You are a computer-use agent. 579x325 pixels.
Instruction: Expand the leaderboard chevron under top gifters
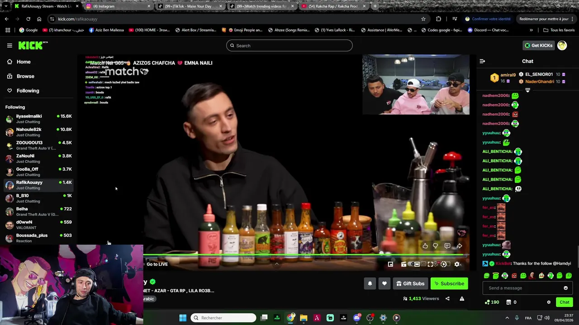pyautogui.click(x=527, y=90)
